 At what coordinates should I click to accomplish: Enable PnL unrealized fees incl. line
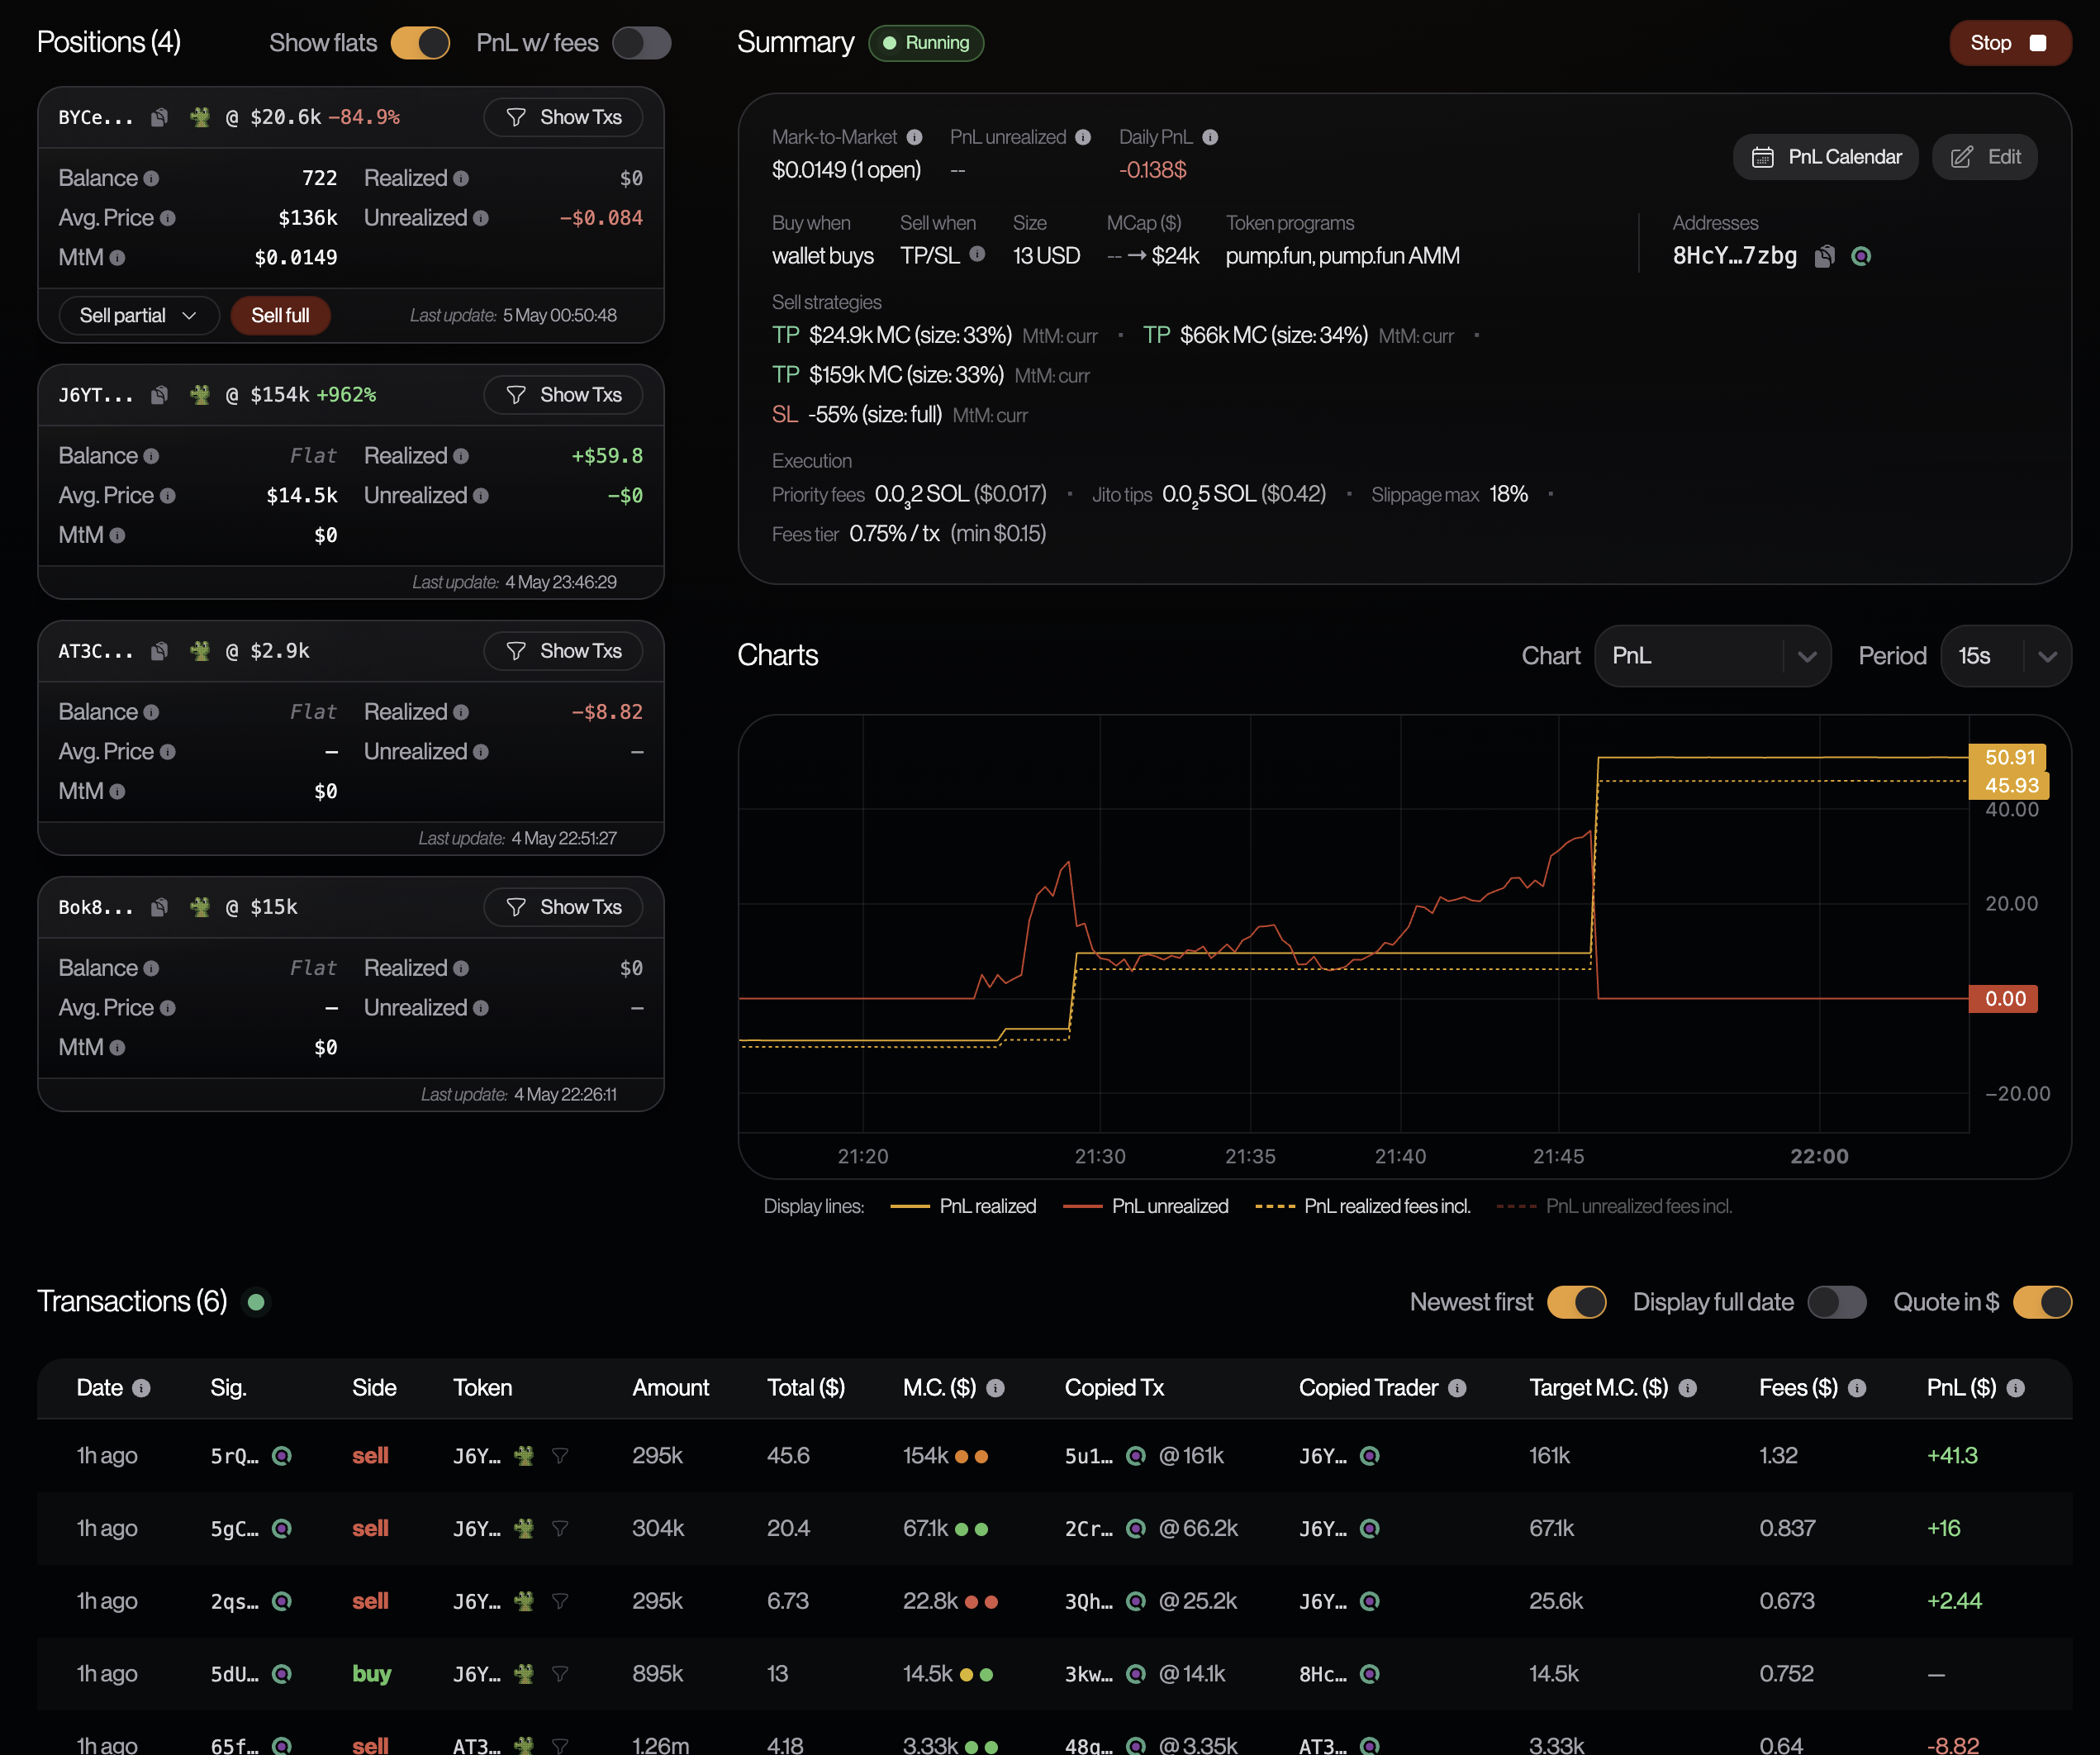click(x=1615, y=1206)
